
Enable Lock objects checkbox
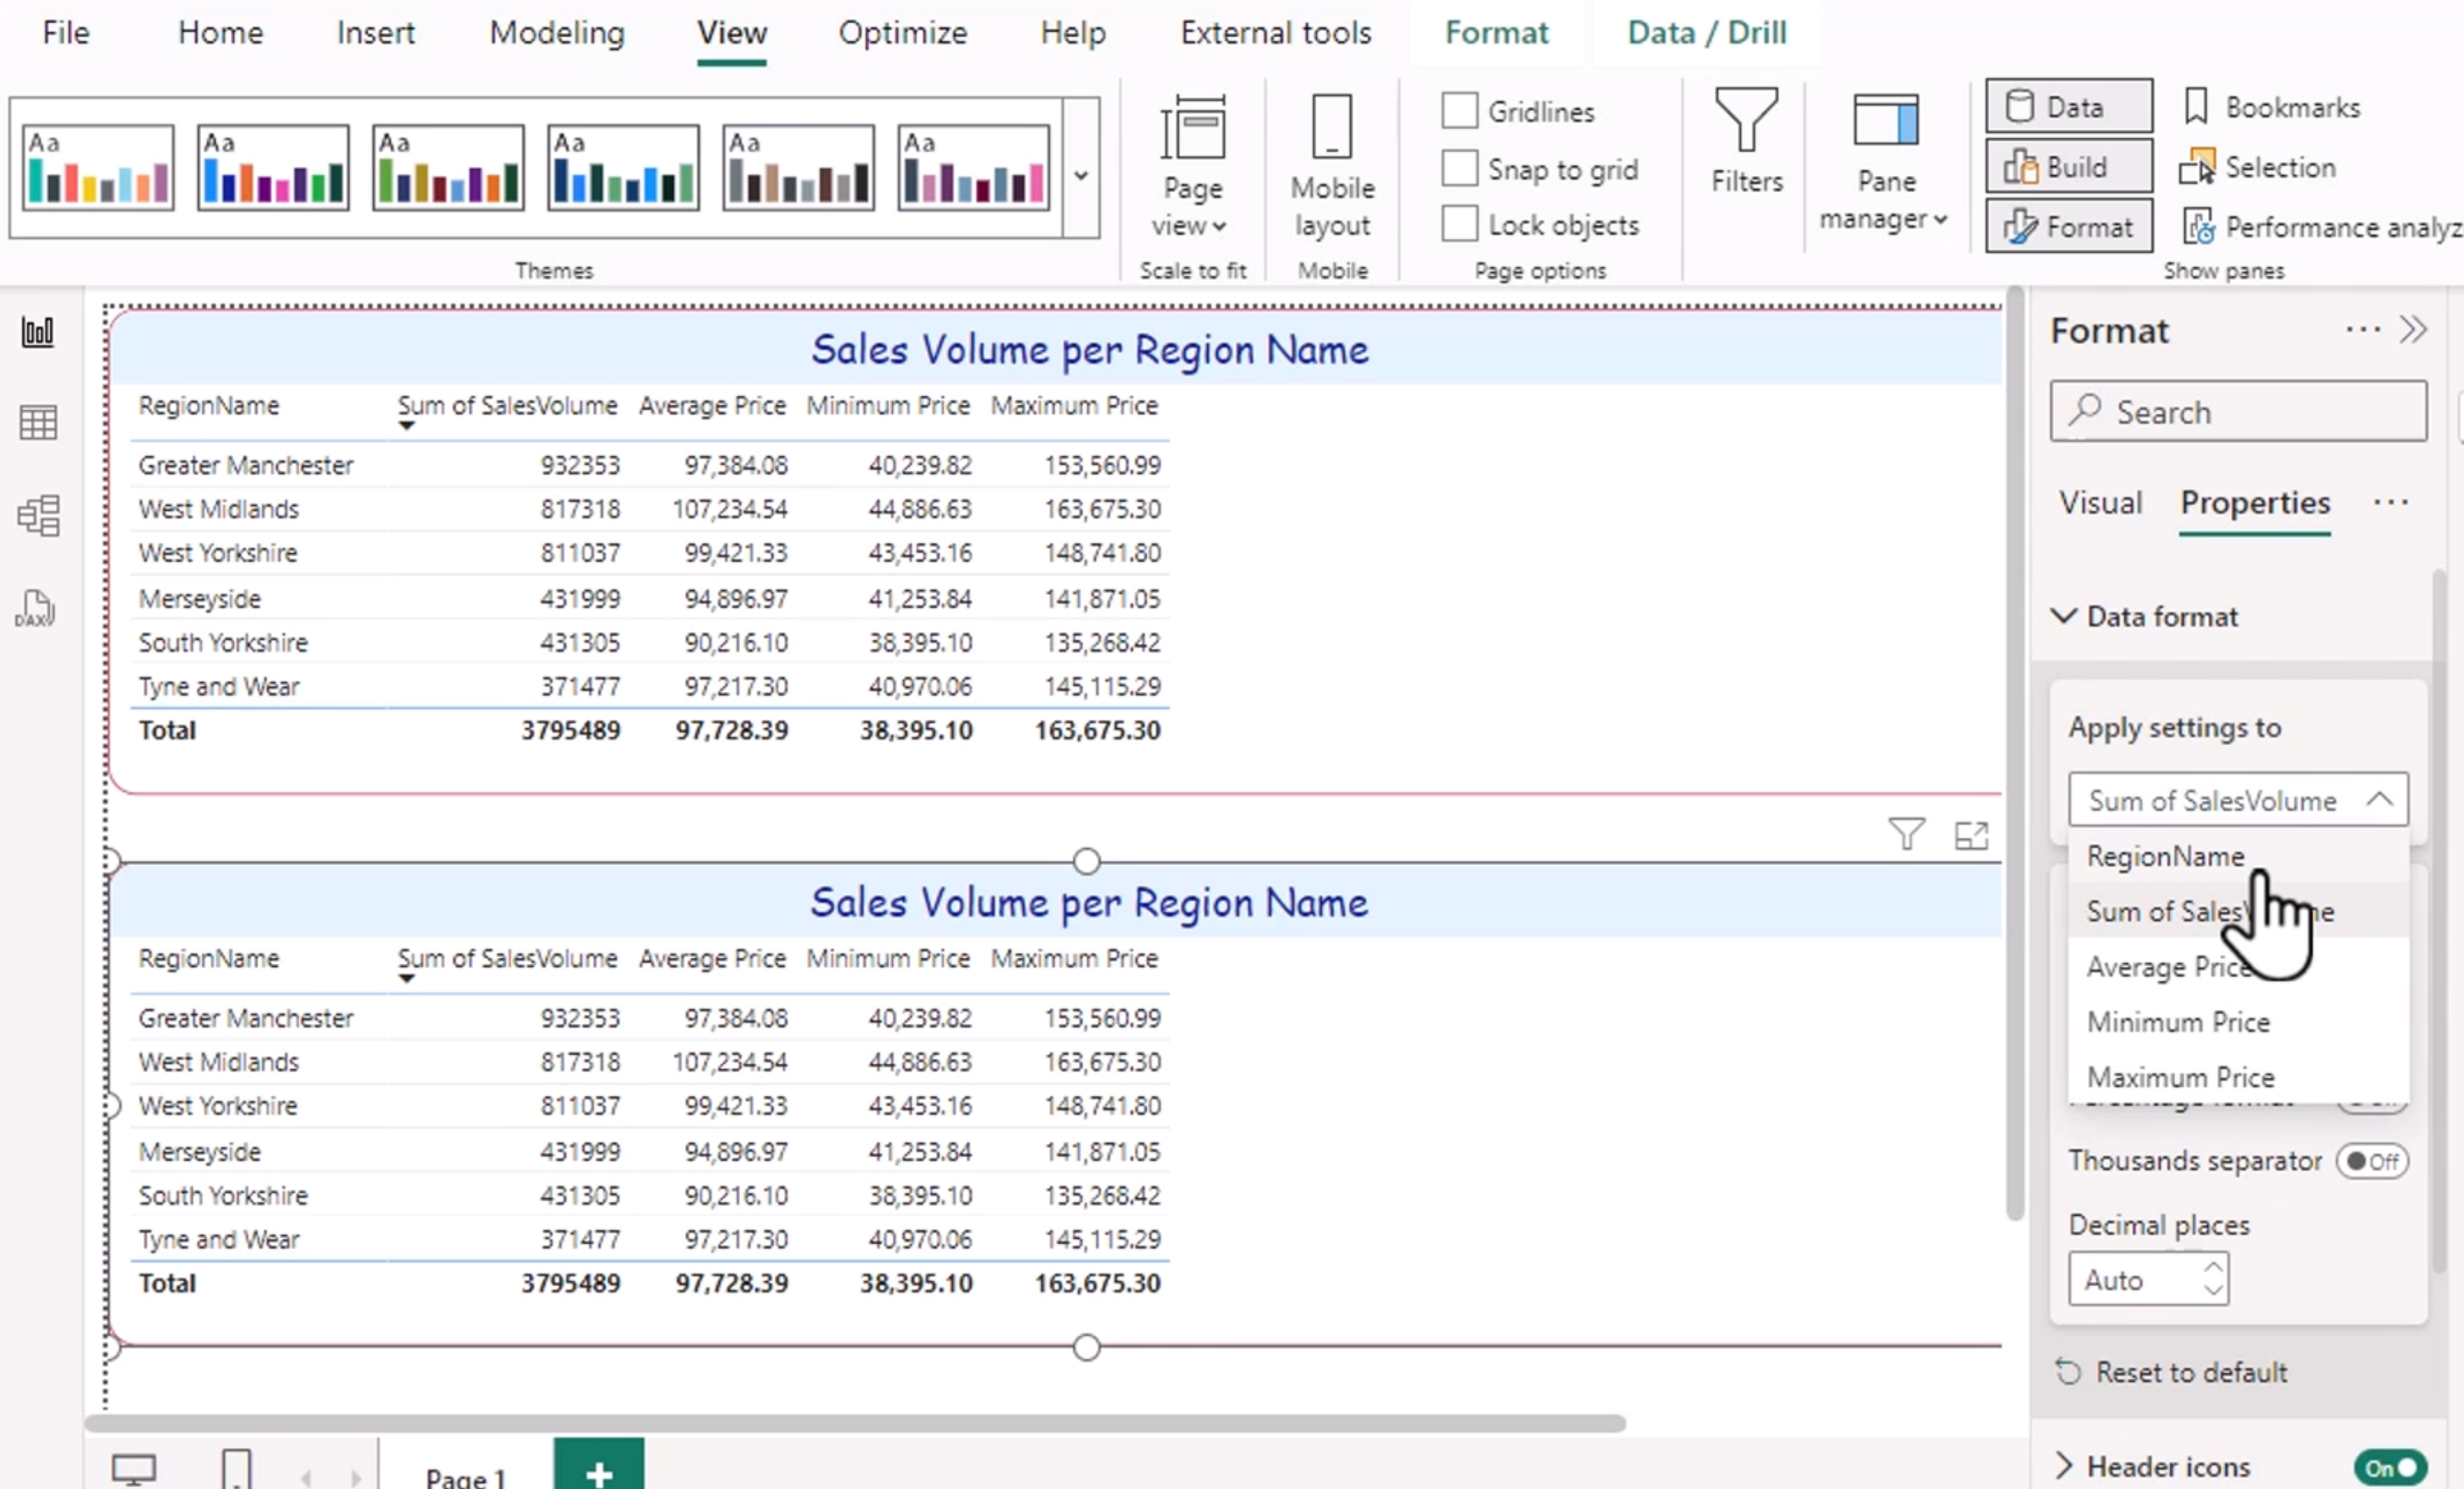(x=1459, y=224)
